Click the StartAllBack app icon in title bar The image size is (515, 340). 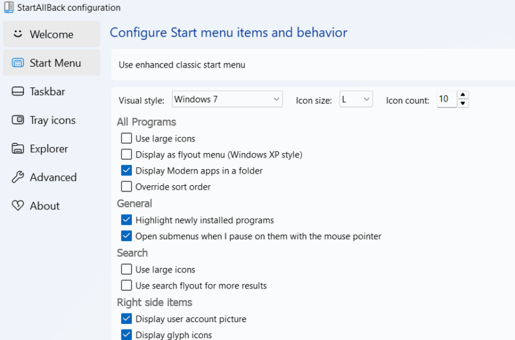pyautogui.click(x=9, y=7)
